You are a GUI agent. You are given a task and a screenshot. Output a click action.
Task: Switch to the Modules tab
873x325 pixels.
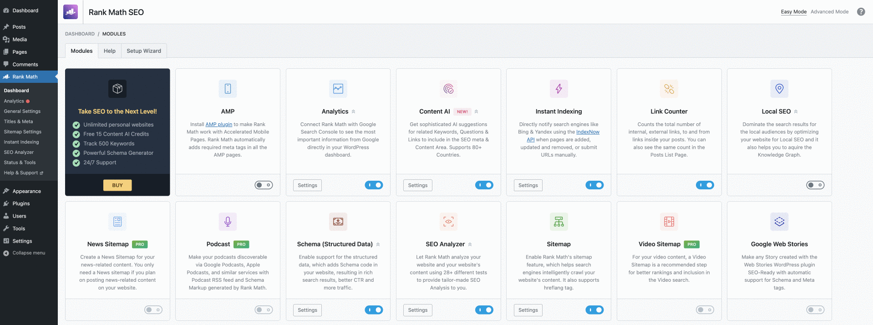coord(81,51)
